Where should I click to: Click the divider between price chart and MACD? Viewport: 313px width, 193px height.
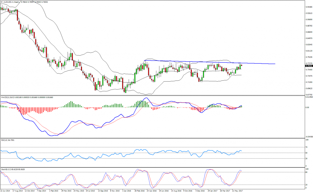click(x=153, y=96)
